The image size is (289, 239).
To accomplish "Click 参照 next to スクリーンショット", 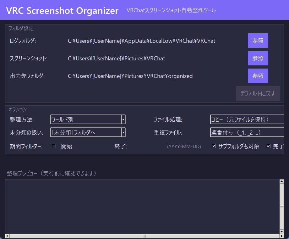I will [x=258, y=58].
